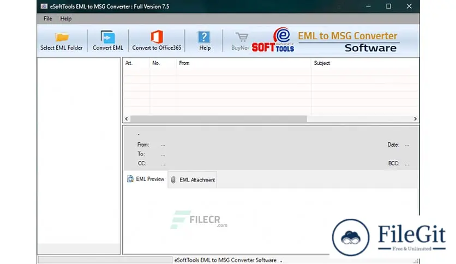
Task: Sort by the No. column header
Action: click(x=163, y=63)
